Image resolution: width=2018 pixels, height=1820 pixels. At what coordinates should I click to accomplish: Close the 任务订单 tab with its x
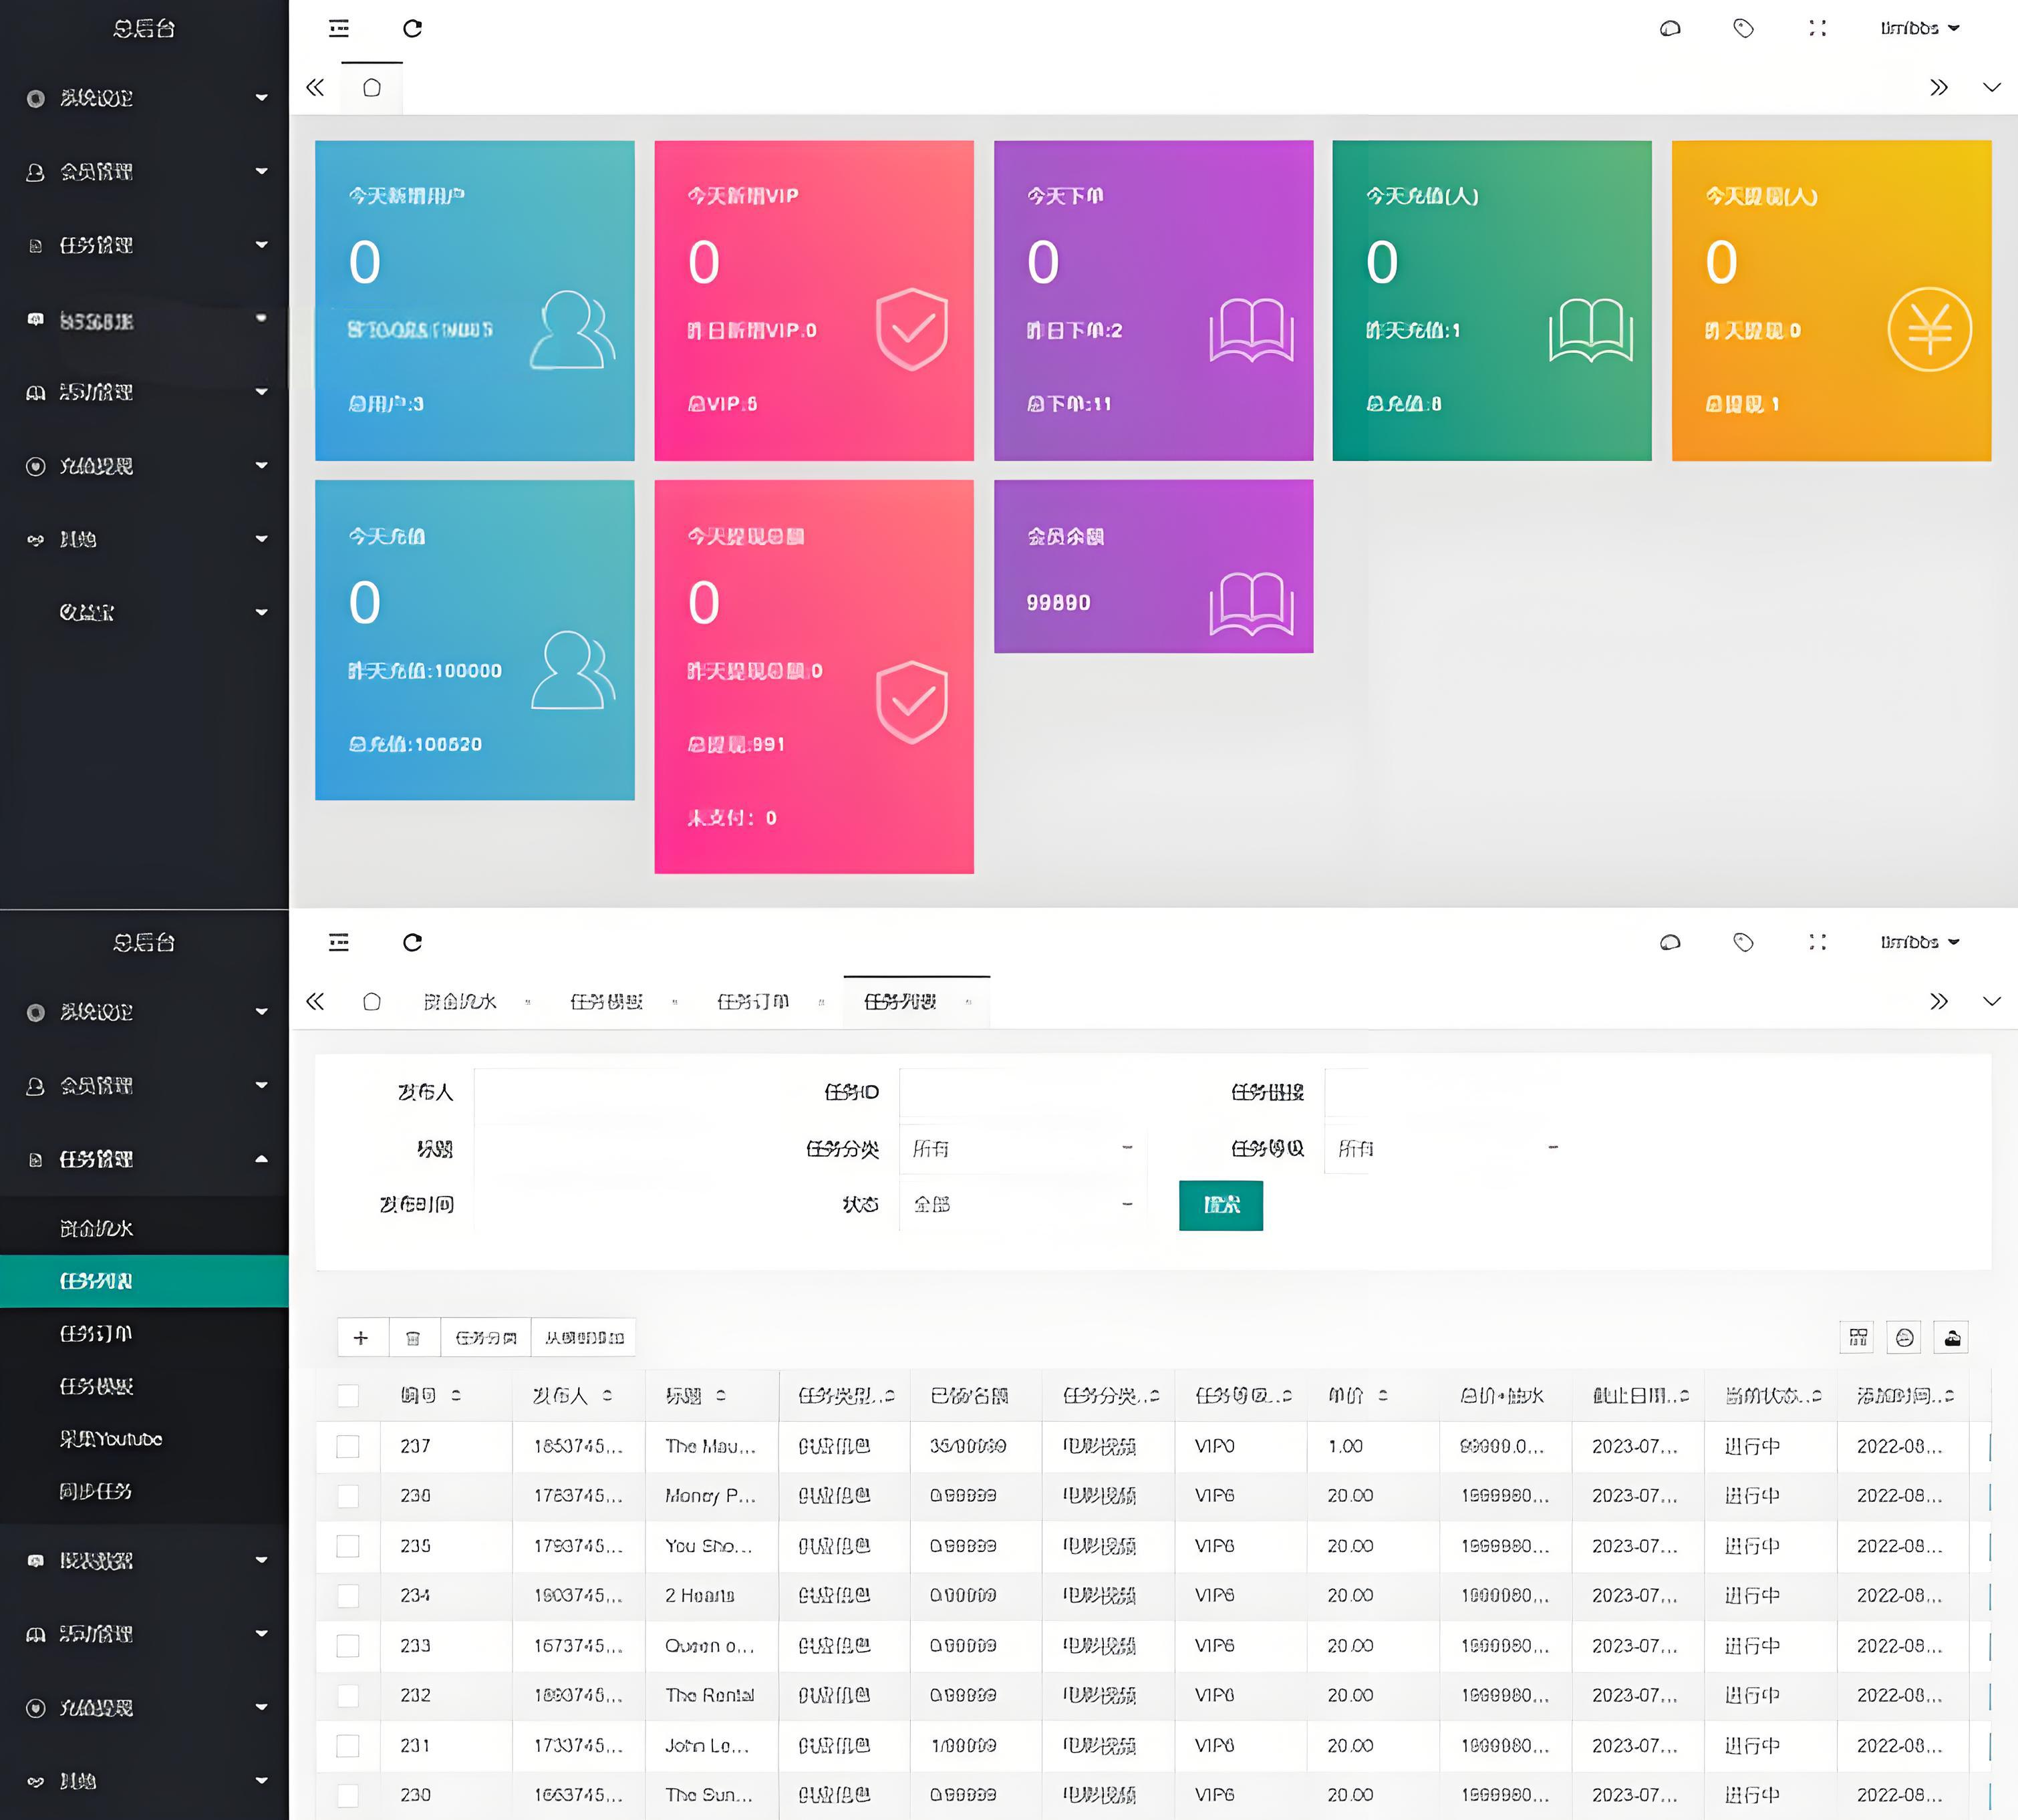(821, 1002)
